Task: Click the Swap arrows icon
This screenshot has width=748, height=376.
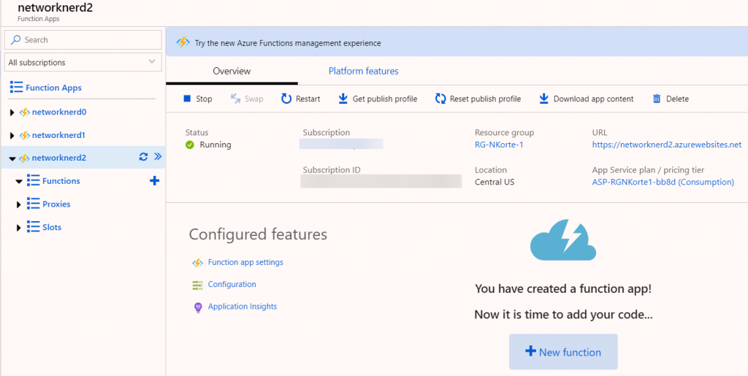Action: coord(236,99)
